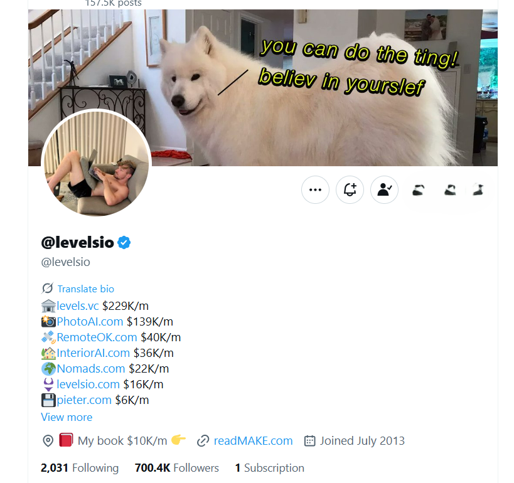Screen dimensions: 514x483
Task: Open the 1 Subscription link
Action: [269, 467]
